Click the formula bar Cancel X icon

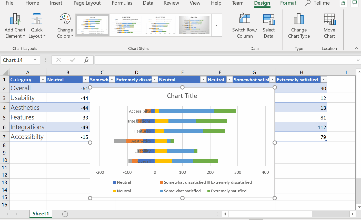coord(59,60)
